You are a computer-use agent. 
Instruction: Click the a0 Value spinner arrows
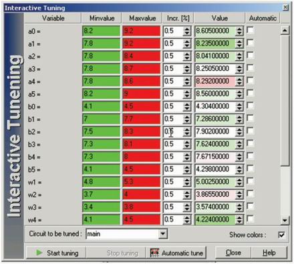pos(239,31)
